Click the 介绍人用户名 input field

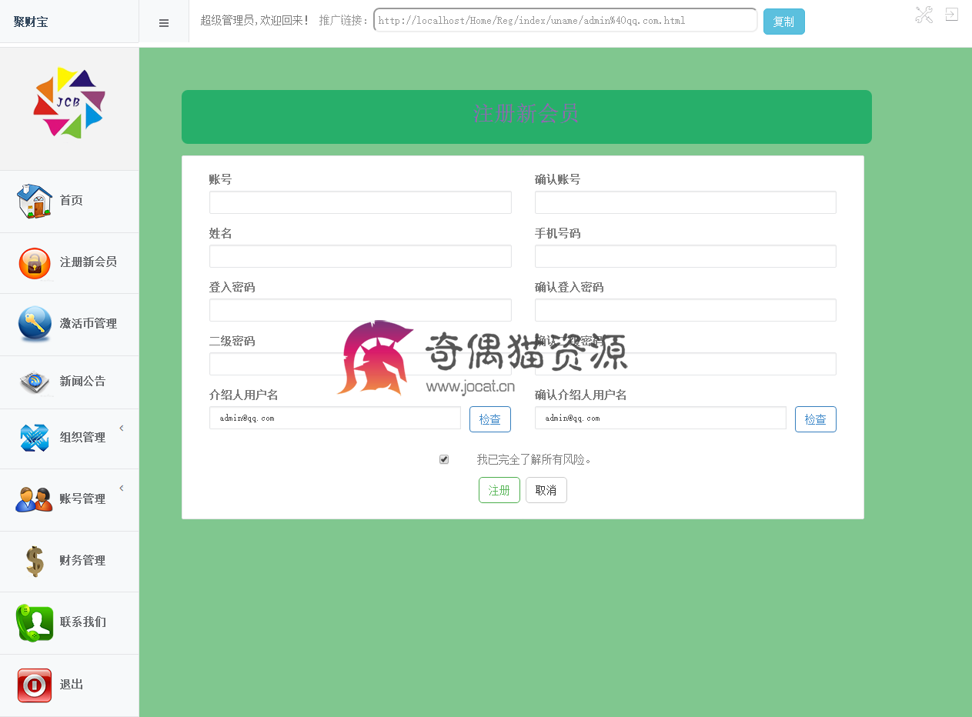click(x=335, y=418)
